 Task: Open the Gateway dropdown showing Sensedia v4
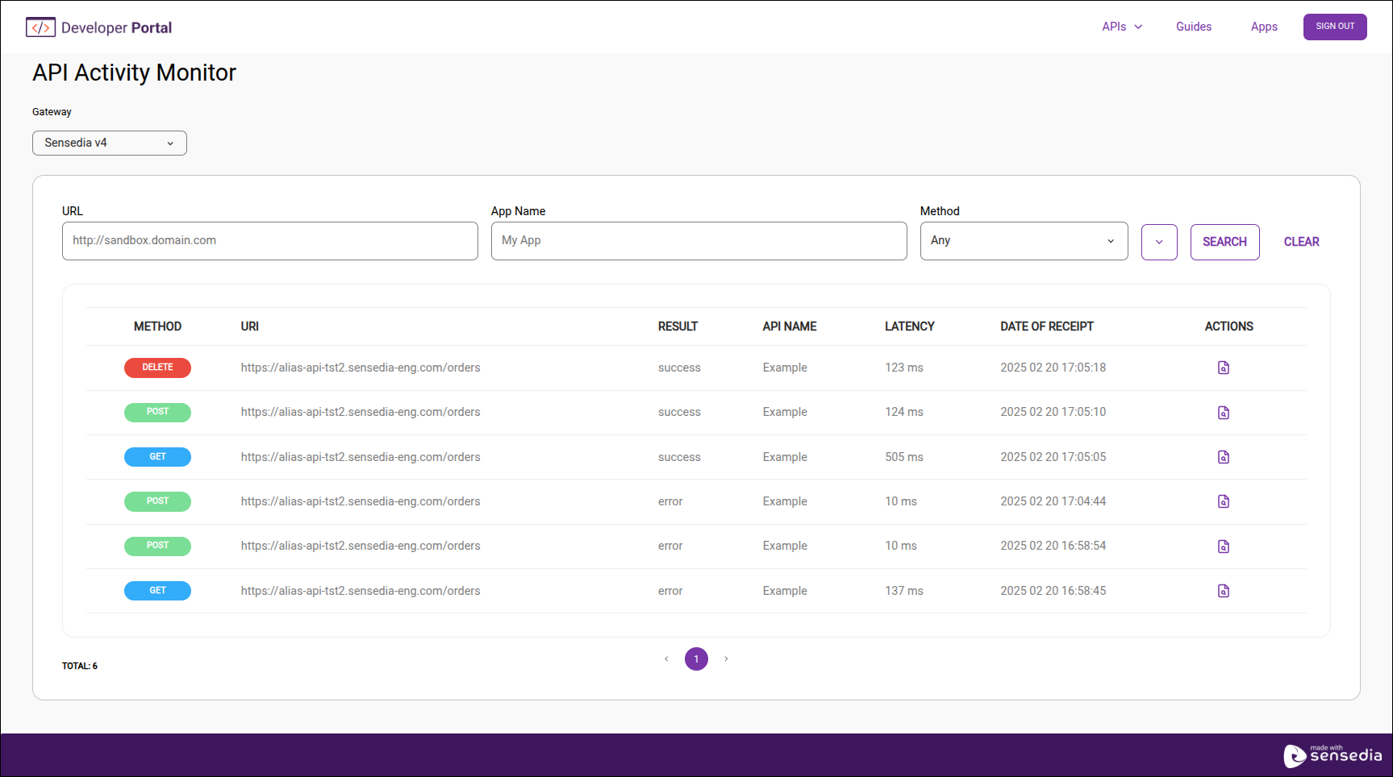(x=109, y=143)
